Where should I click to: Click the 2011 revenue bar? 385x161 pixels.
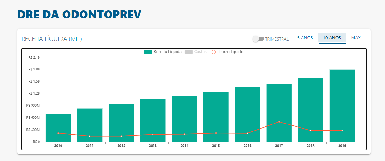coord(89,125)
